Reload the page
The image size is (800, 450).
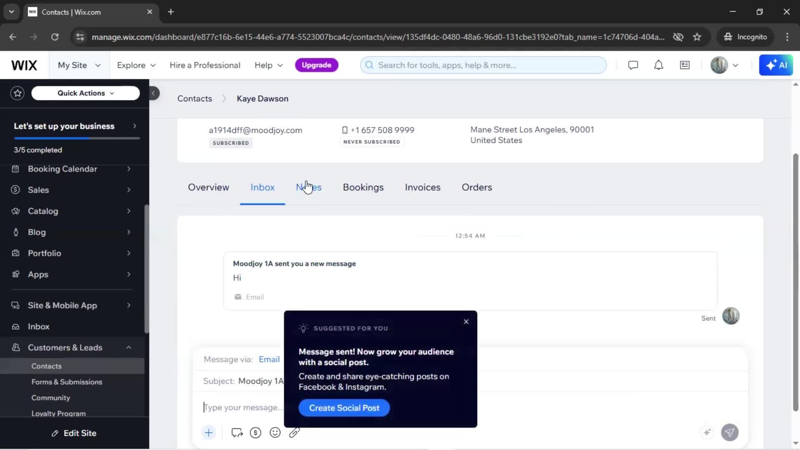point(55,37)
